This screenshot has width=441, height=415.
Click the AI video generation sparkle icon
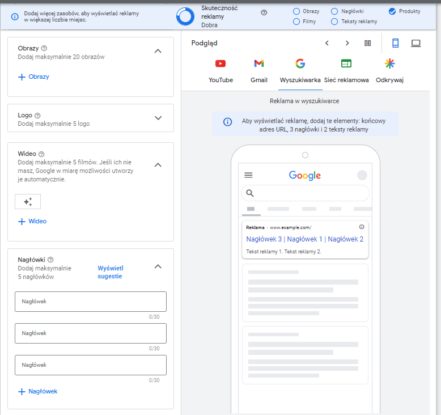coord(28,202)
